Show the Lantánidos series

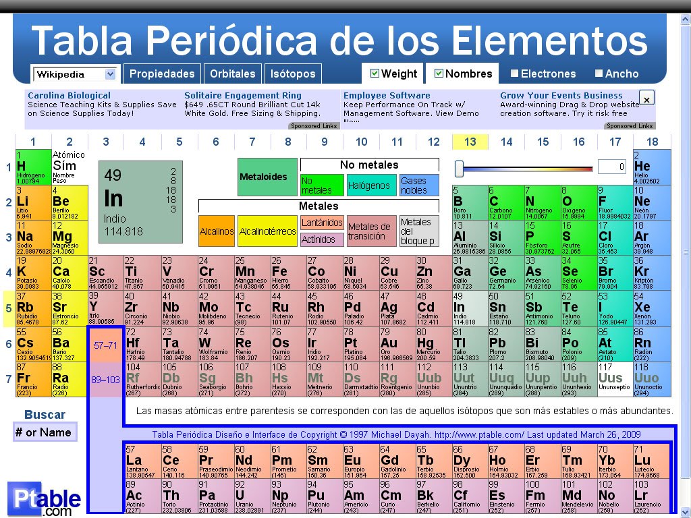point(322,223)
